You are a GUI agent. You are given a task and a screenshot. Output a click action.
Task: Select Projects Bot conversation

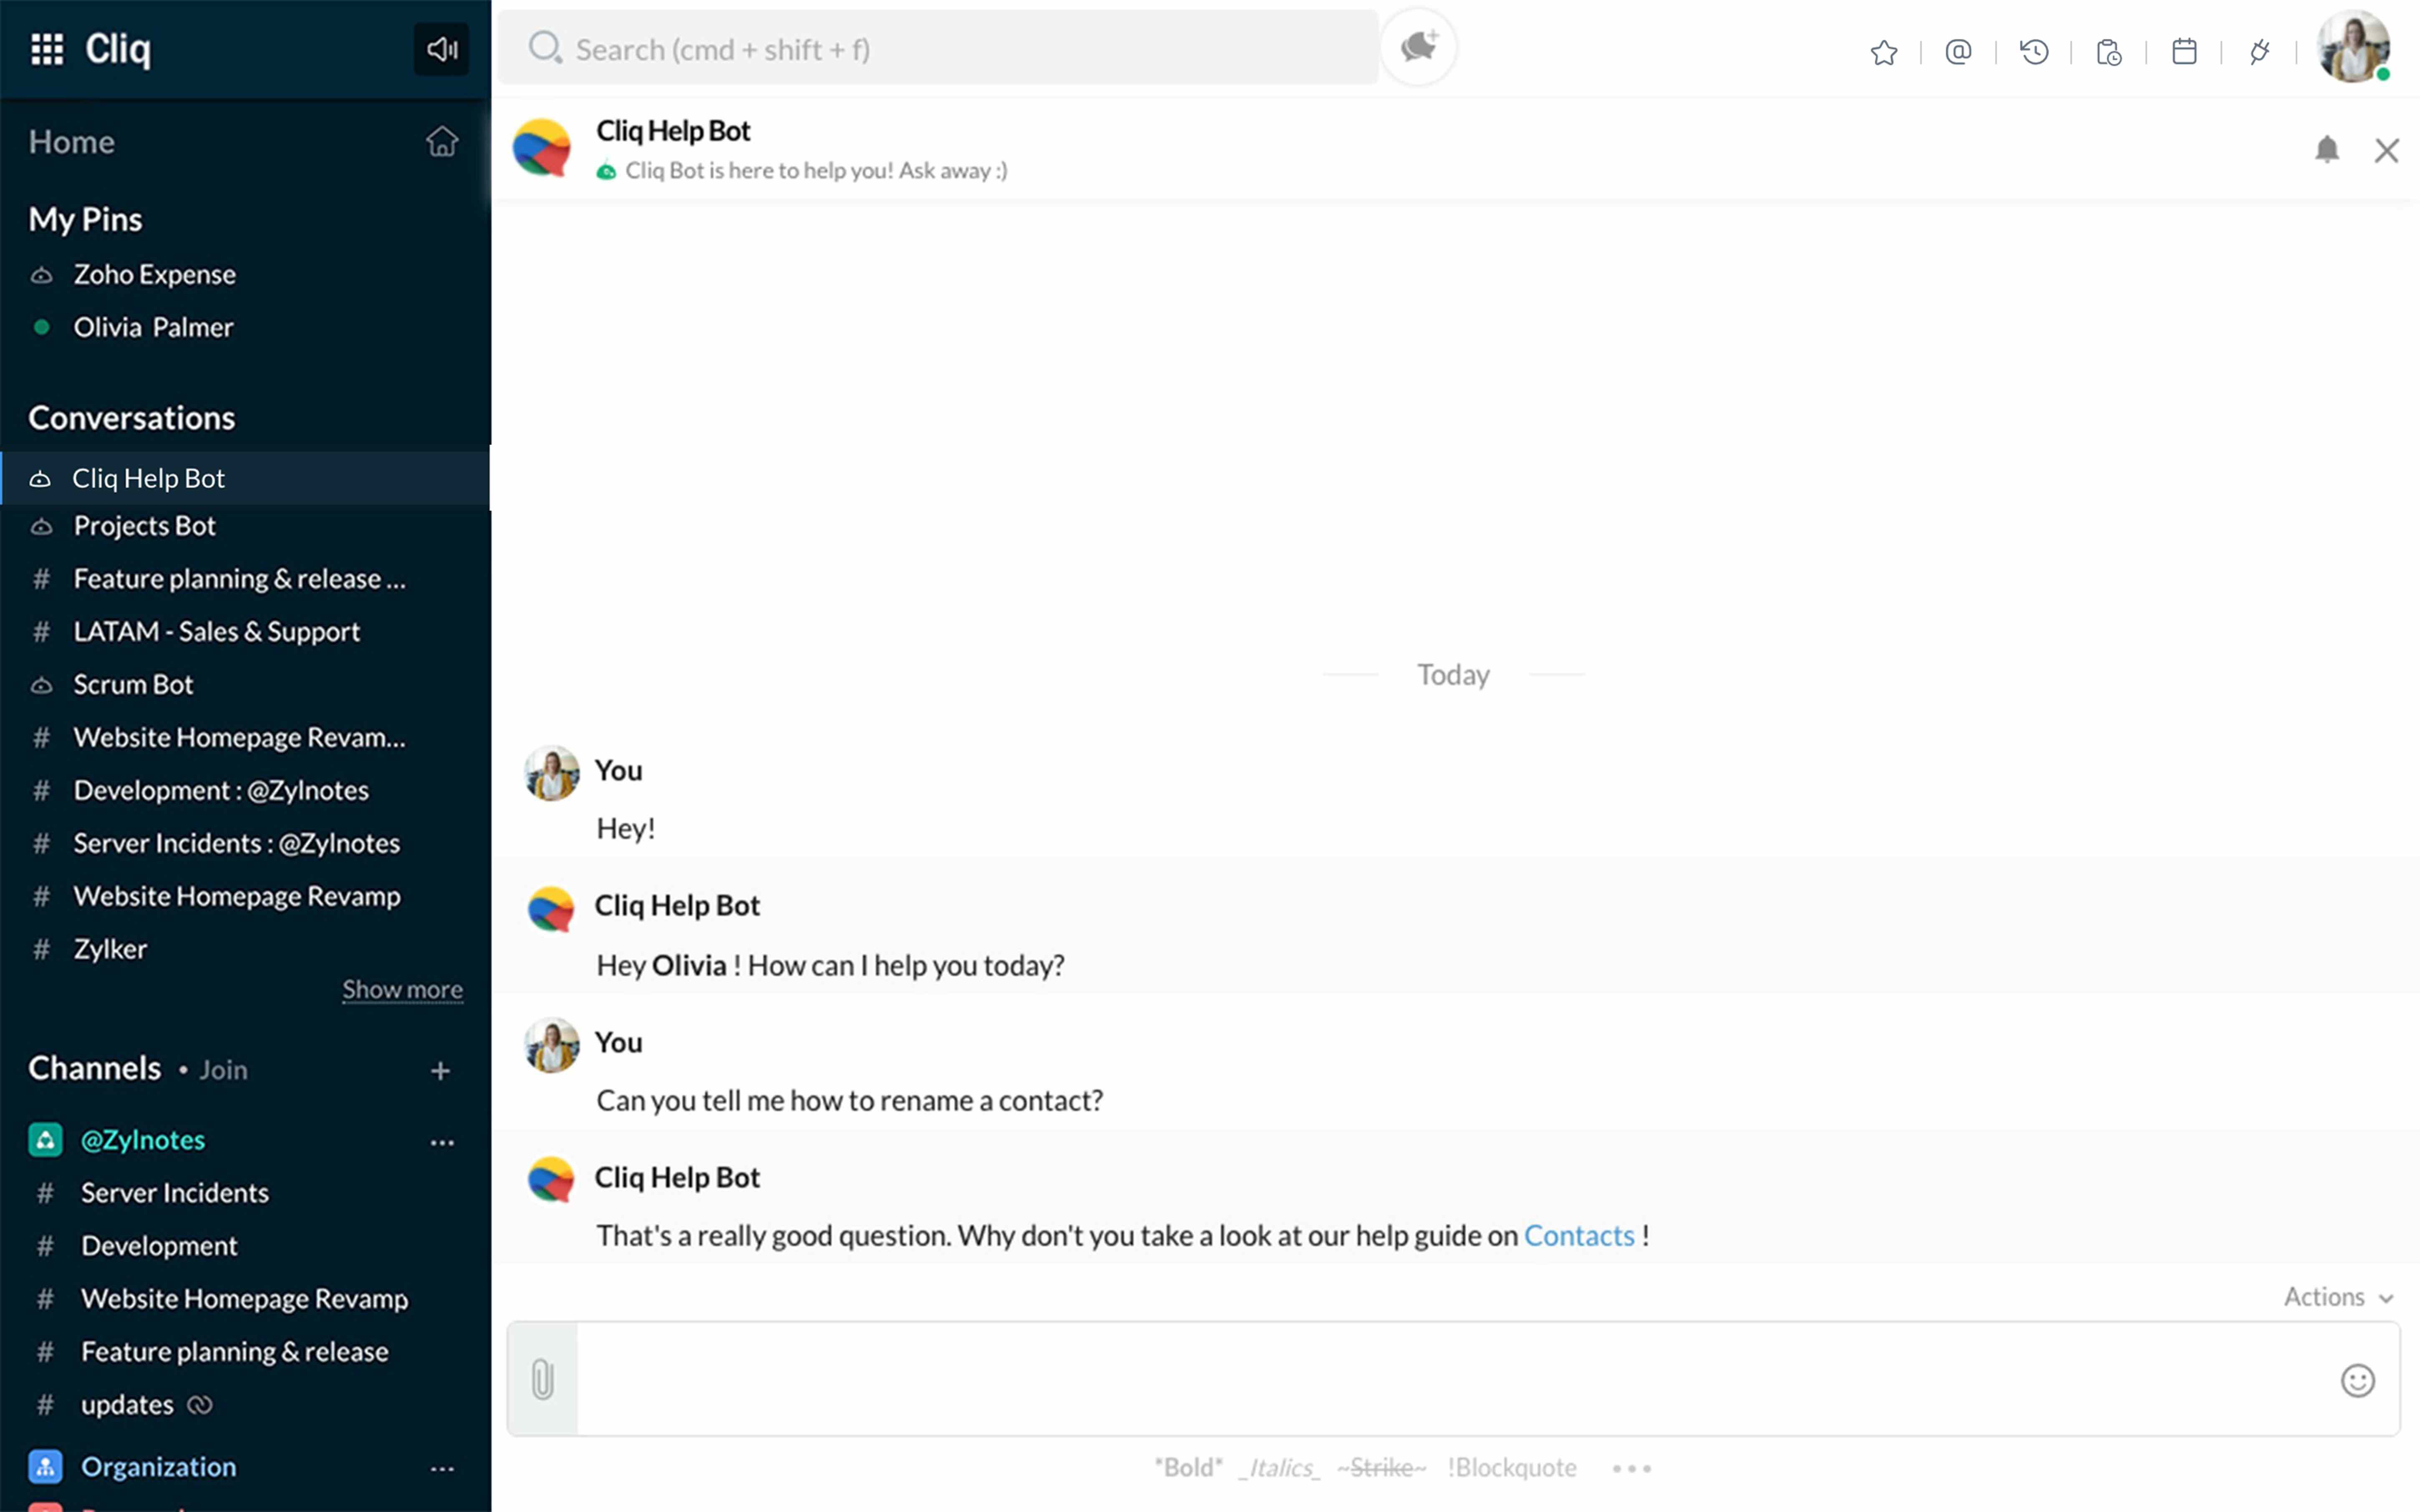tap(145, 526)
